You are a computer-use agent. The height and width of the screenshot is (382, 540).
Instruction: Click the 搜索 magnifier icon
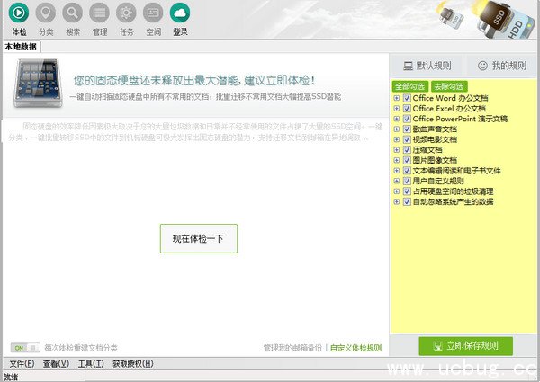73,14
